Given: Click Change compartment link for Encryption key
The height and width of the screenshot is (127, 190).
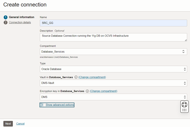Looking at the screenshot, I should pyautogui.click(x=104, y=91).
